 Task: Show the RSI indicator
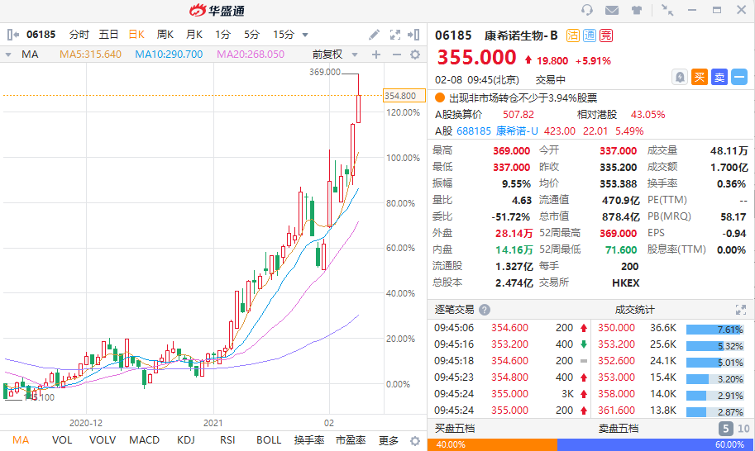[x=227, y=440]
